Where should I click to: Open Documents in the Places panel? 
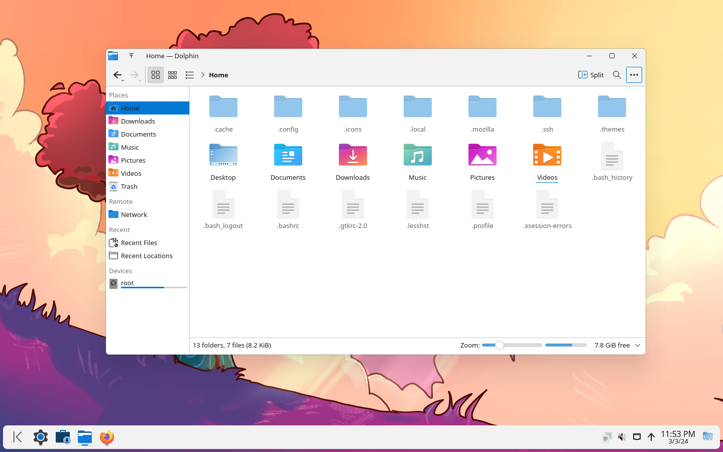pos(148,134)
